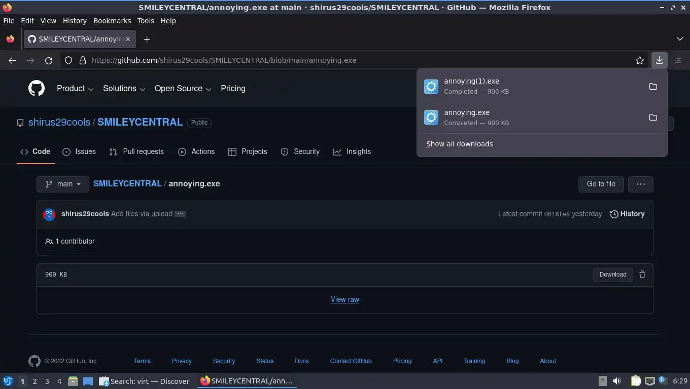
Task: Open SMILEYCENTRAL repository title link
Action: point(140,122)
